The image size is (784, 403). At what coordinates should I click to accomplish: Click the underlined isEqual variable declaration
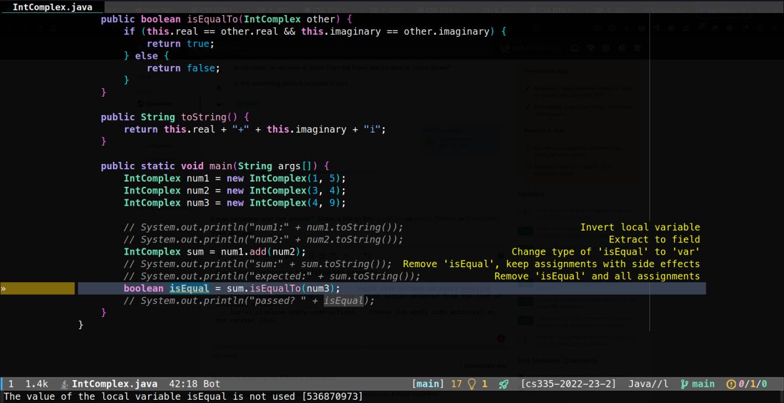pos(189,289)
